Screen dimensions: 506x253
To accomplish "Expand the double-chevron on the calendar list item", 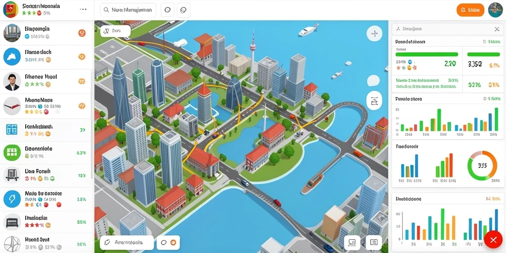I will 83,130.
